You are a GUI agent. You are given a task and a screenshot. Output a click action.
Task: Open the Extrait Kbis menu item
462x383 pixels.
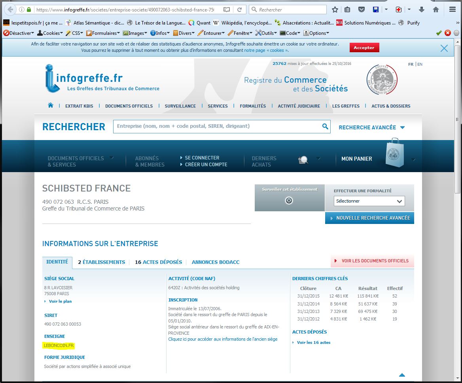(x=79, y=106)
